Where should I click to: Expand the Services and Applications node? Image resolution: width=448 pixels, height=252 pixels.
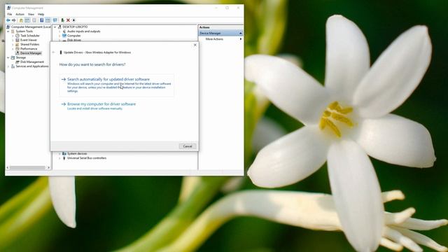pos(8,66)
